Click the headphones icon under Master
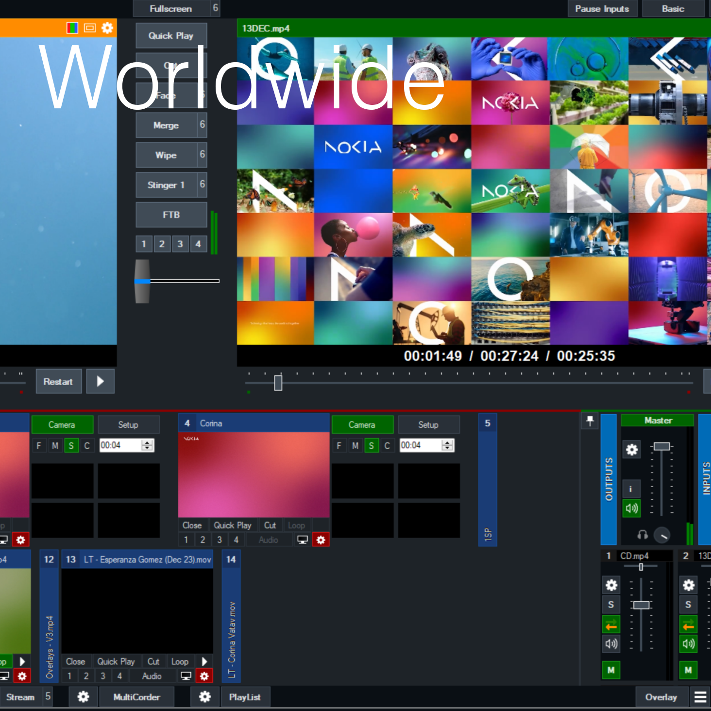The image size is (711, 711). point(642,535)
